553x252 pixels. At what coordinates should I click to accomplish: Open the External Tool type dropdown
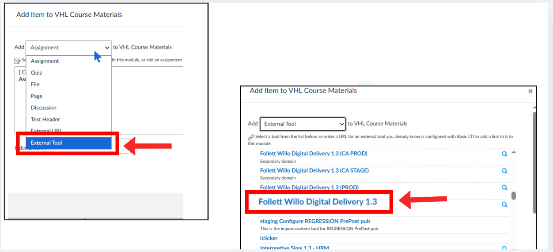point(303,124)
